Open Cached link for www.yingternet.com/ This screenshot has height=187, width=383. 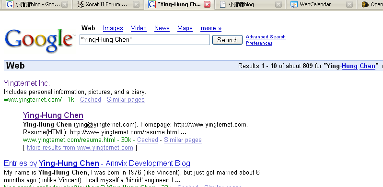(x=91, y=99)
